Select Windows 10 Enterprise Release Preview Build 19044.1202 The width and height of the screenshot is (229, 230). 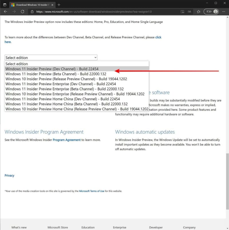(x=77, y=94)
